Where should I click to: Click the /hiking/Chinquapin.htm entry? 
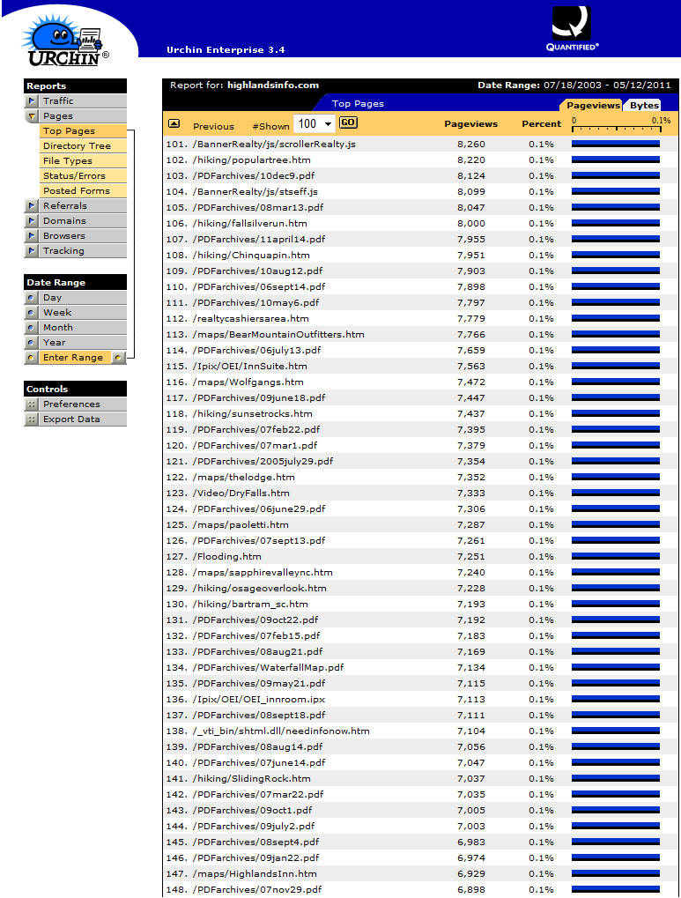tap(251, 256)
